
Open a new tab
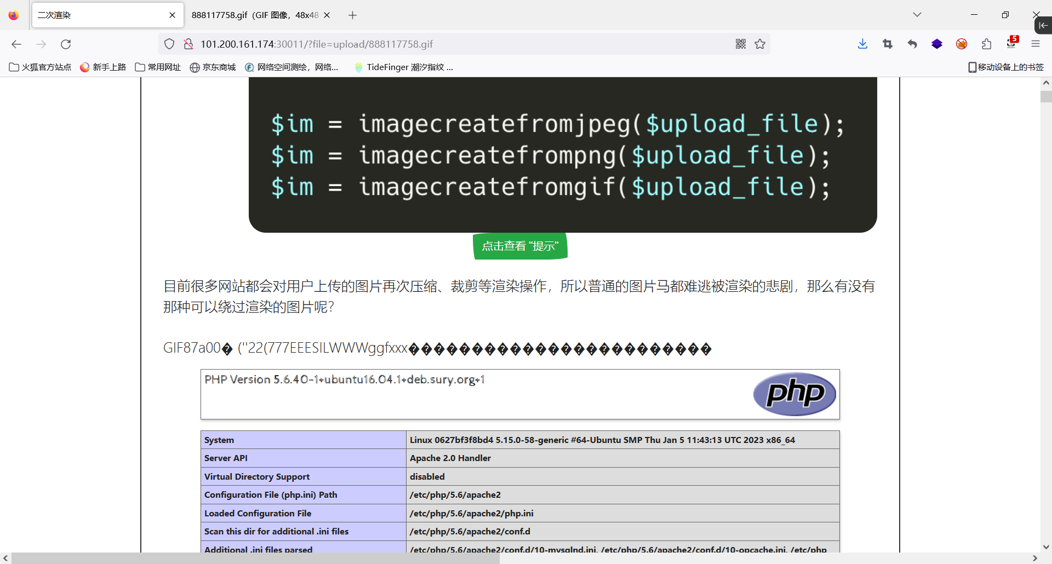point(352,15)
